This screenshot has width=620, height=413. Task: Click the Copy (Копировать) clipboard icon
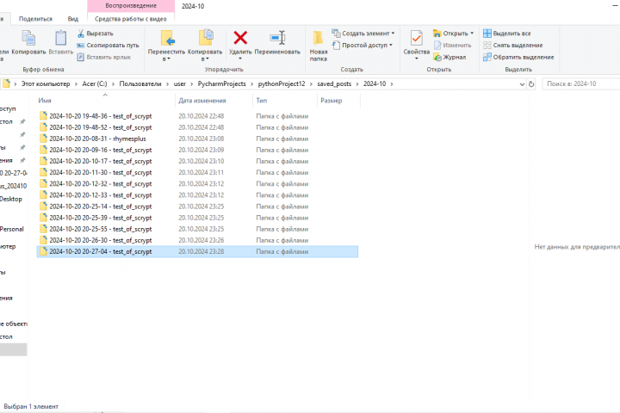click(x=28, y=39)
